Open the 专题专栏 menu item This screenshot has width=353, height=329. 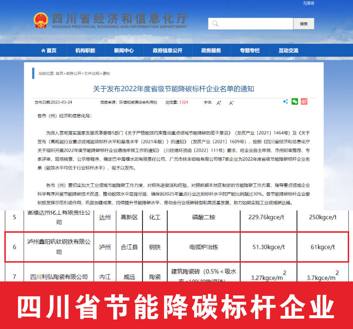(250, 50)
